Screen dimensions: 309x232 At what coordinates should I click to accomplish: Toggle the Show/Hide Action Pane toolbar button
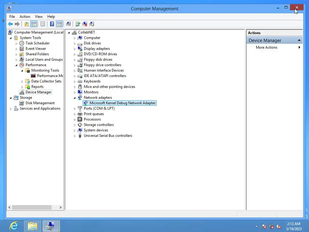[x=59, y=24]
